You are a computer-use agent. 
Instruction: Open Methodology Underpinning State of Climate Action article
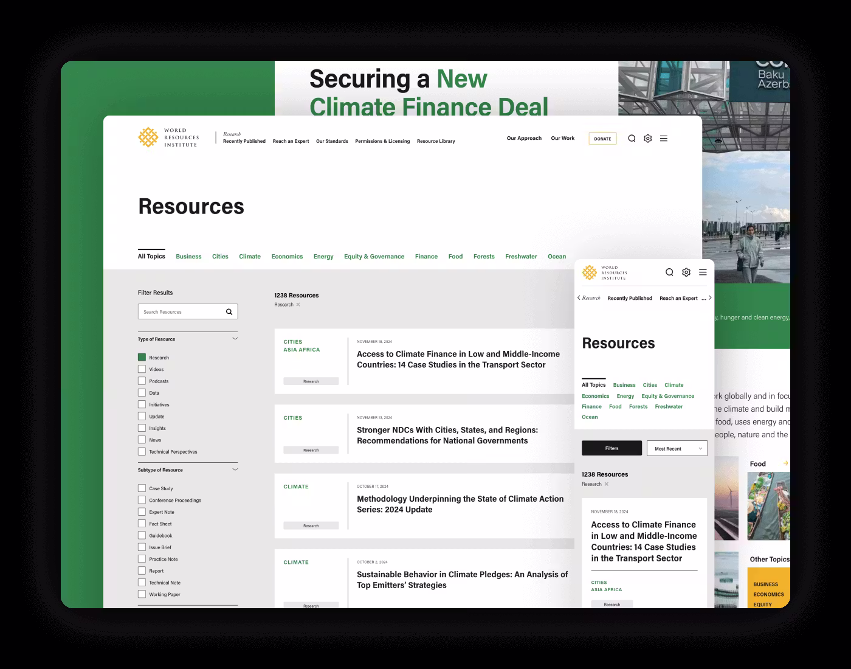point(460,504)
